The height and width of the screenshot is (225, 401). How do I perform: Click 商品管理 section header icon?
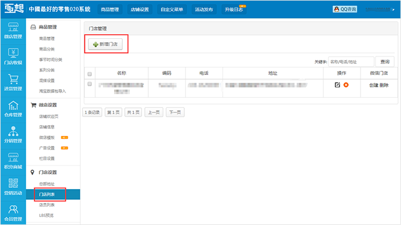click(x=33, y=27)
